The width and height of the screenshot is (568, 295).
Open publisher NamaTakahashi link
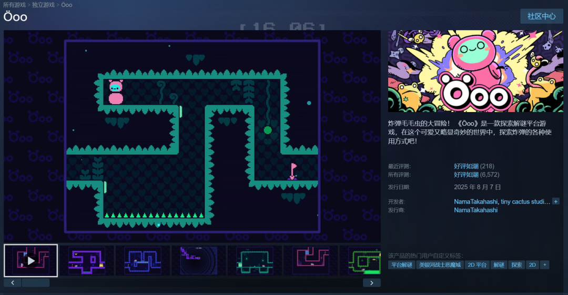click(475, 210)
